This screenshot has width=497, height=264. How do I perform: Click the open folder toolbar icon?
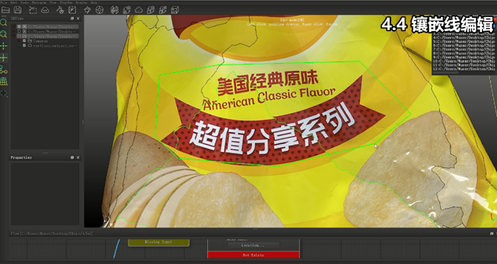tap(5, 10)
